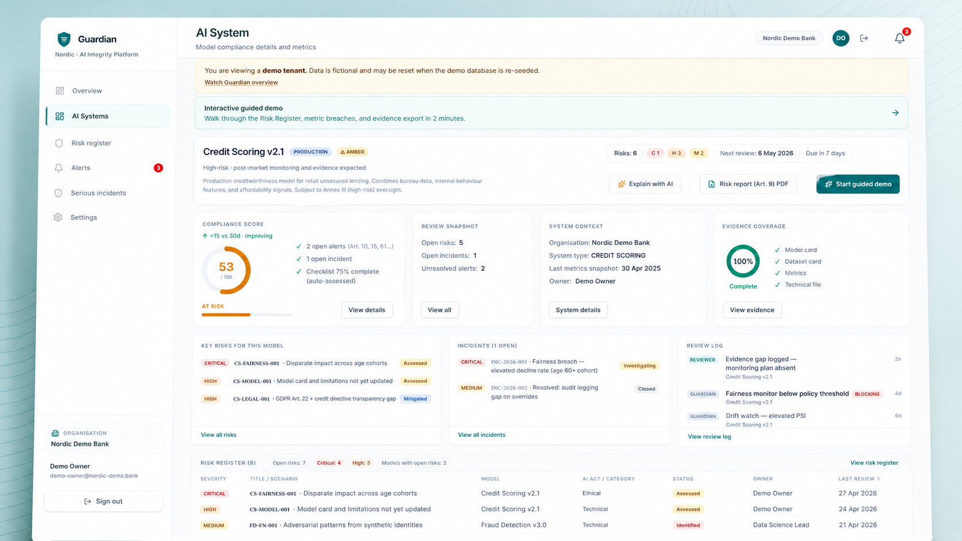This screenshot has height=541, width=962.
Task: Click the H 3 high risk chip
Action: 677,153
